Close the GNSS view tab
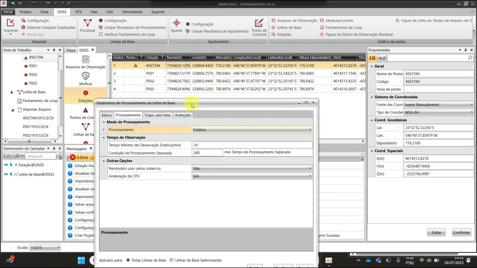This screenshot has height=268, width=477. tap(92, 50)
